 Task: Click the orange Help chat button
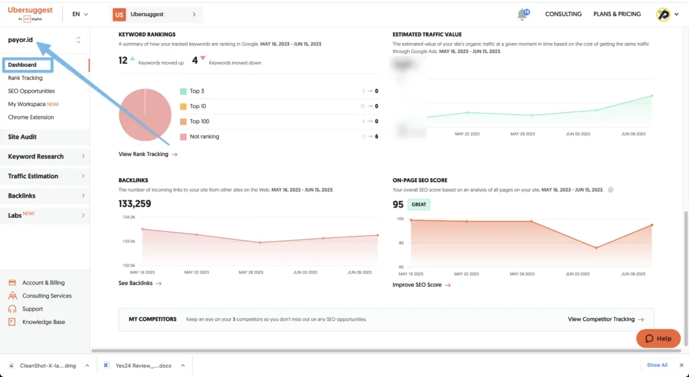coord(658,339)
